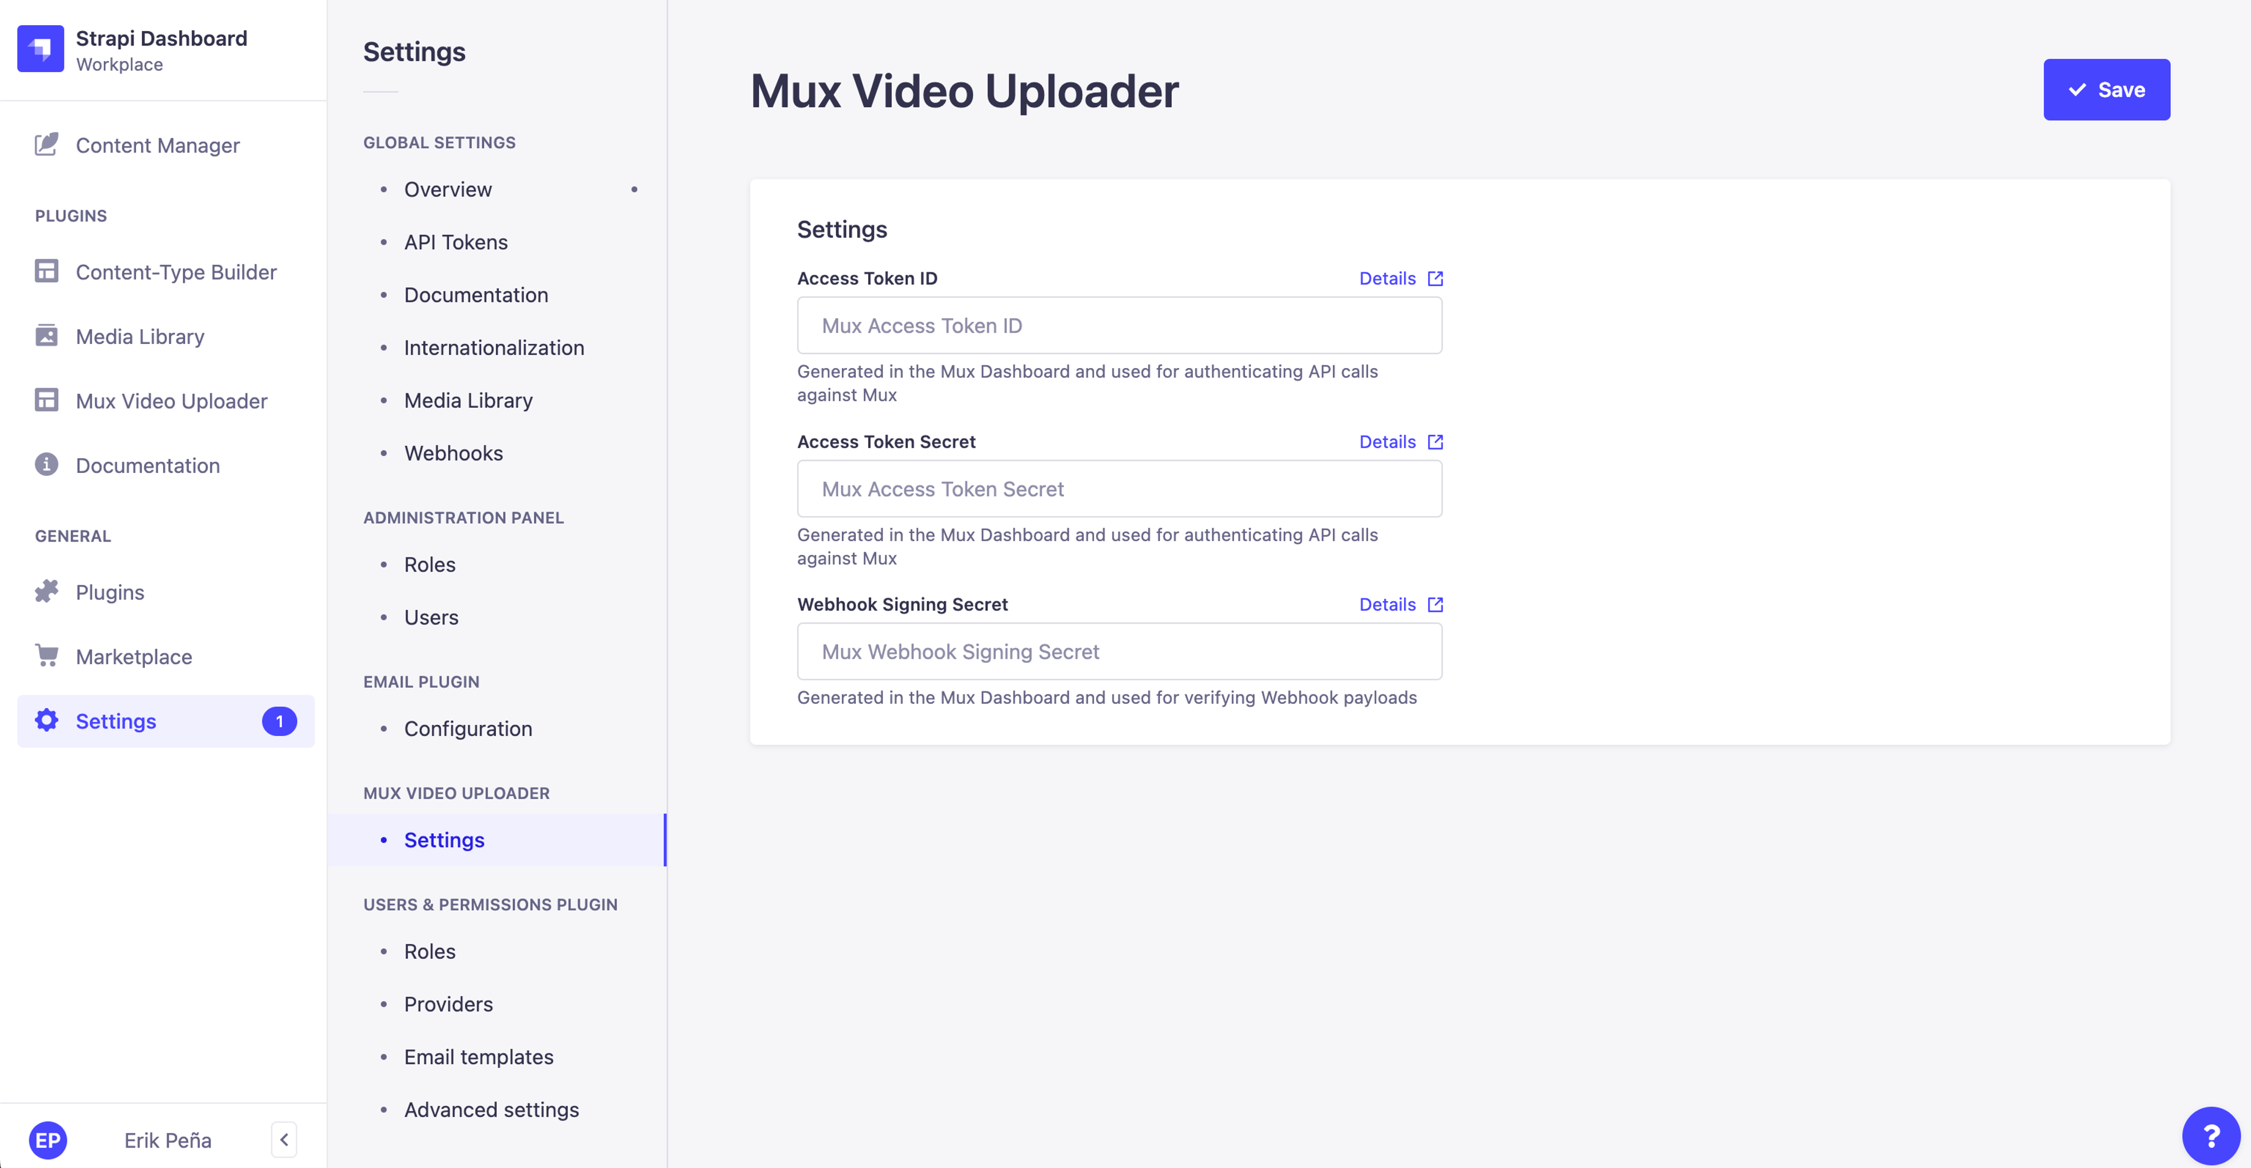This screenshot has width=2251, height=1168.
Task: Open the help question mark button
Action: pos(2211,1136)
